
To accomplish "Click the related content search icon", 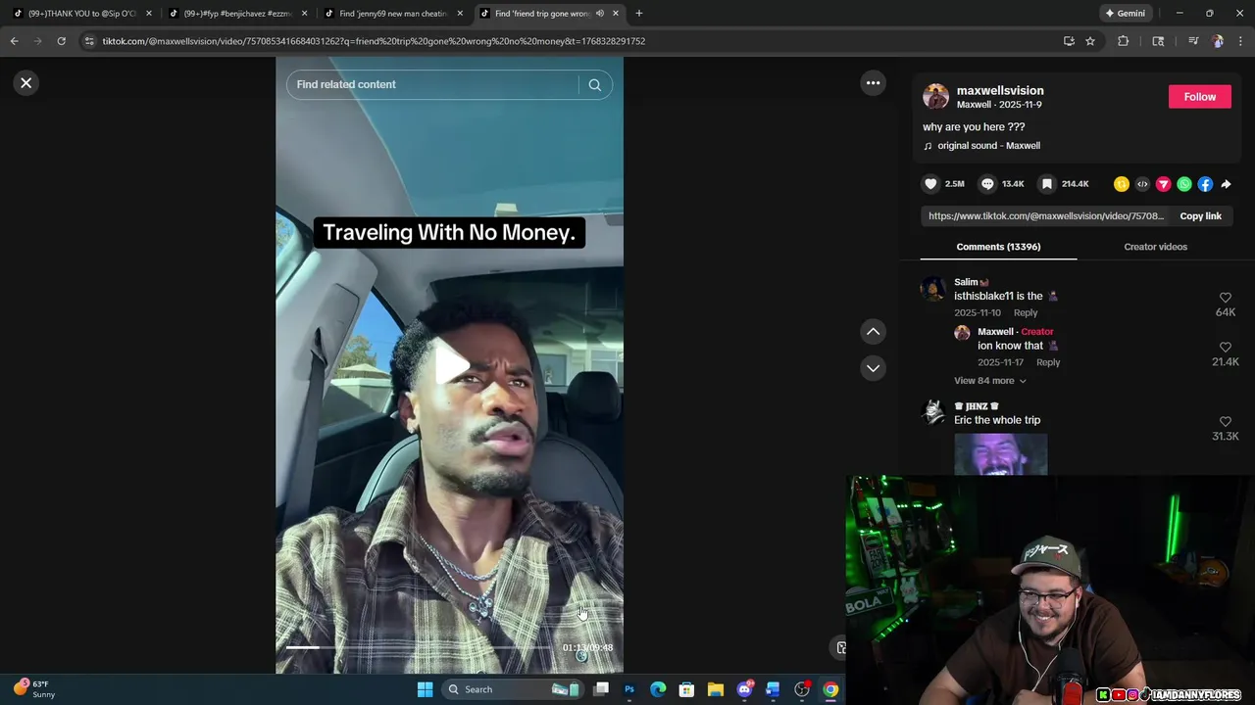I will pyautogui.click(x=595, y=85).
